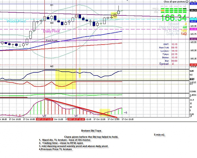Click the blue 'Spread:' label under clocks
This screenshot has width=197, height=158.
164,64
